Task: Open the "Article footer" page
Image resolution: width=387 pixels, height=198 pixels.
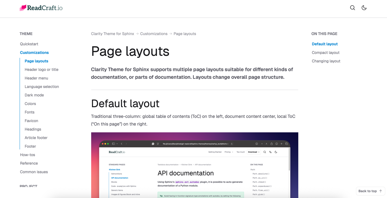Action: click(36, 138)
